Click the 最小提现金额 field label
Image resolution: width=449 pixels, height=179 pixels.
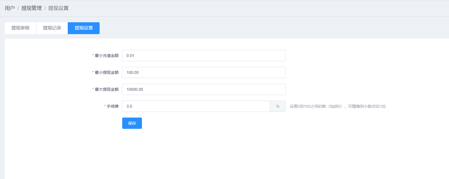[x=107, y=72]
